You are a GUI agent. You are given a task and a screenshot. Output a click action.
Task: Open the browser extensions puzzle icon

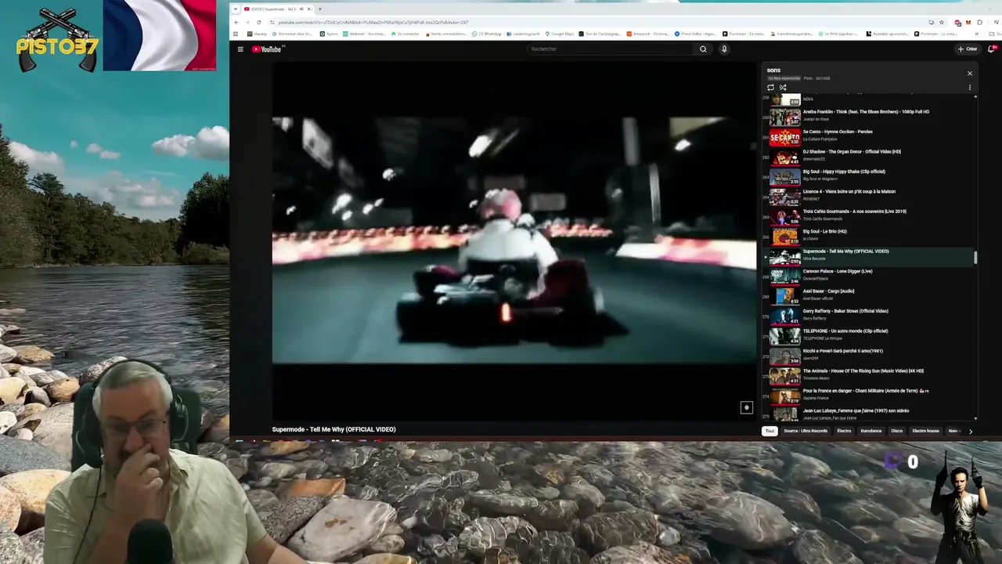(979, 22)
